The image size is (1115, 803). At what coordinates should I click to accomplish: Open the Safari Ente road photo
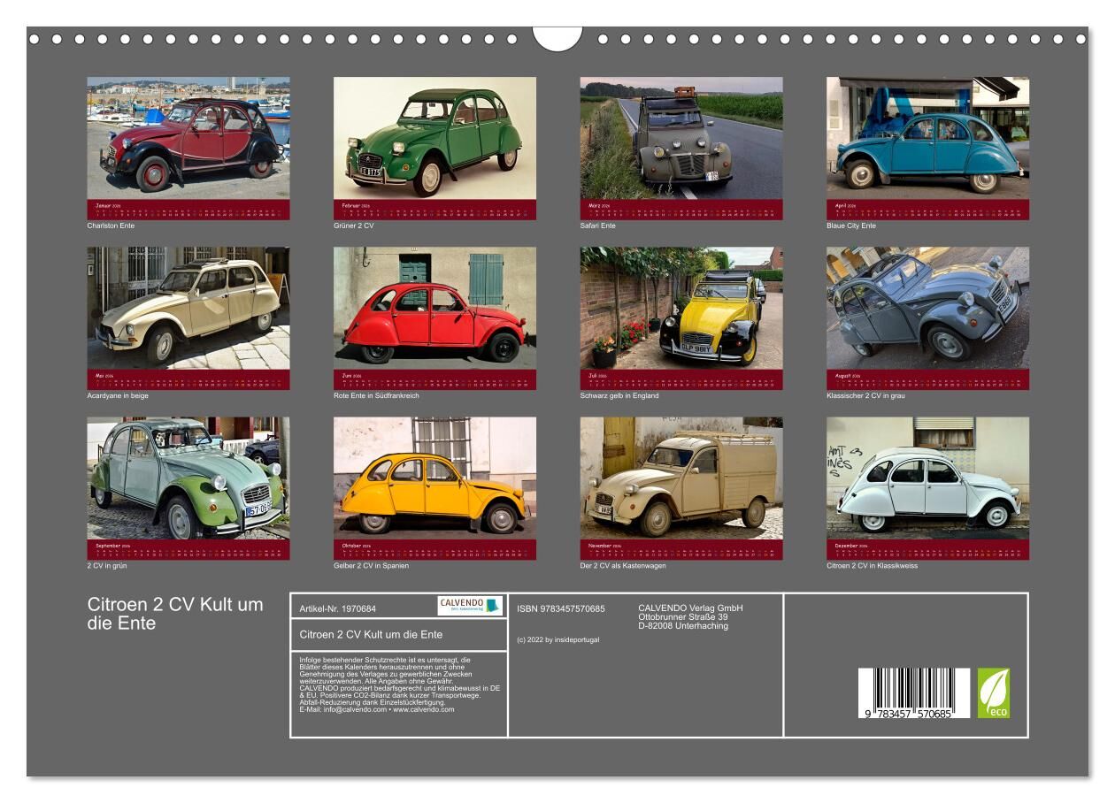tap(681, 138)
